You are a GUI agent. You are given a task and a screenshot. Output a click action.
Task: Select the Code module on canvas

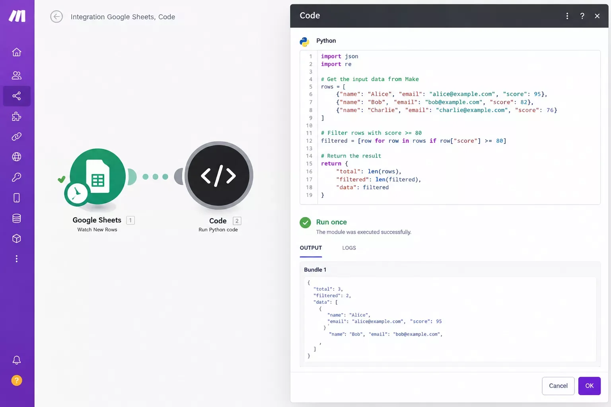pos(219,176)
